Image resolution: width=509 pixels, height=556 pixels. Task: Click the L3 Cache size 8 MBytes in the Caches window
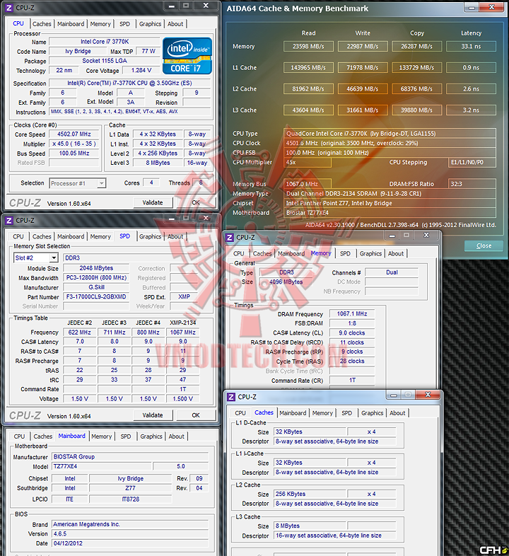click(x=310, y=526)
